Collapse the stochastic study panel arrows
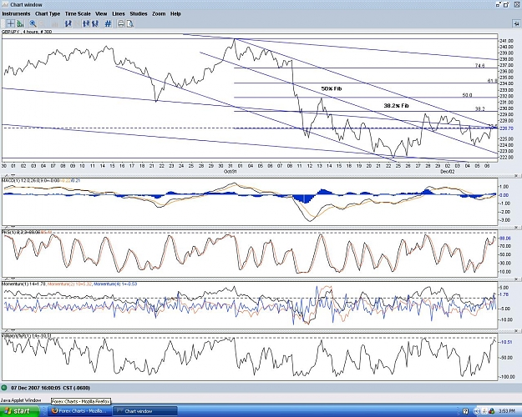The width and height of the screenshot is (522, 417). pyautogui.click(x=9, y=227)
